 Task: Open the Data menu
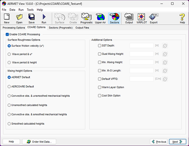(x=12, y=10)
